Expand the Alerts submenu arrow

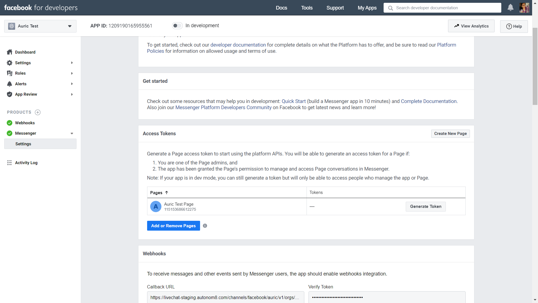[72, 84]
